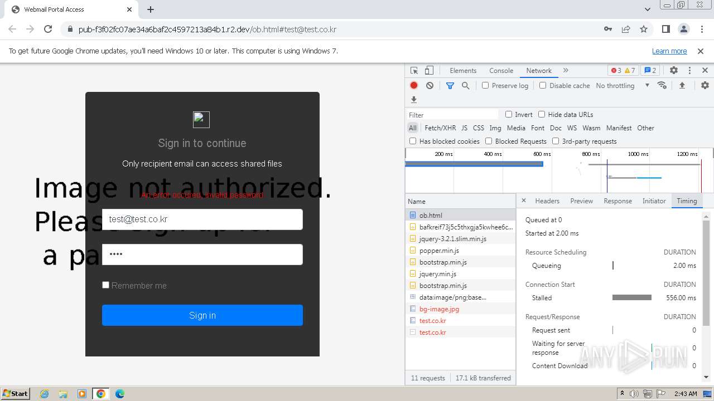Select the popper.min.js request row
This screenshot has height=401, width=714.
pos(461,251)
